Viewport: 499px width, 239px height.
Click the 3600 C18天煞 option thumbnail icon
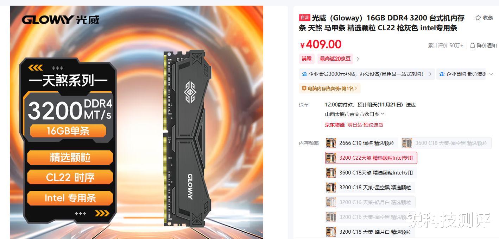pos(331,173)
